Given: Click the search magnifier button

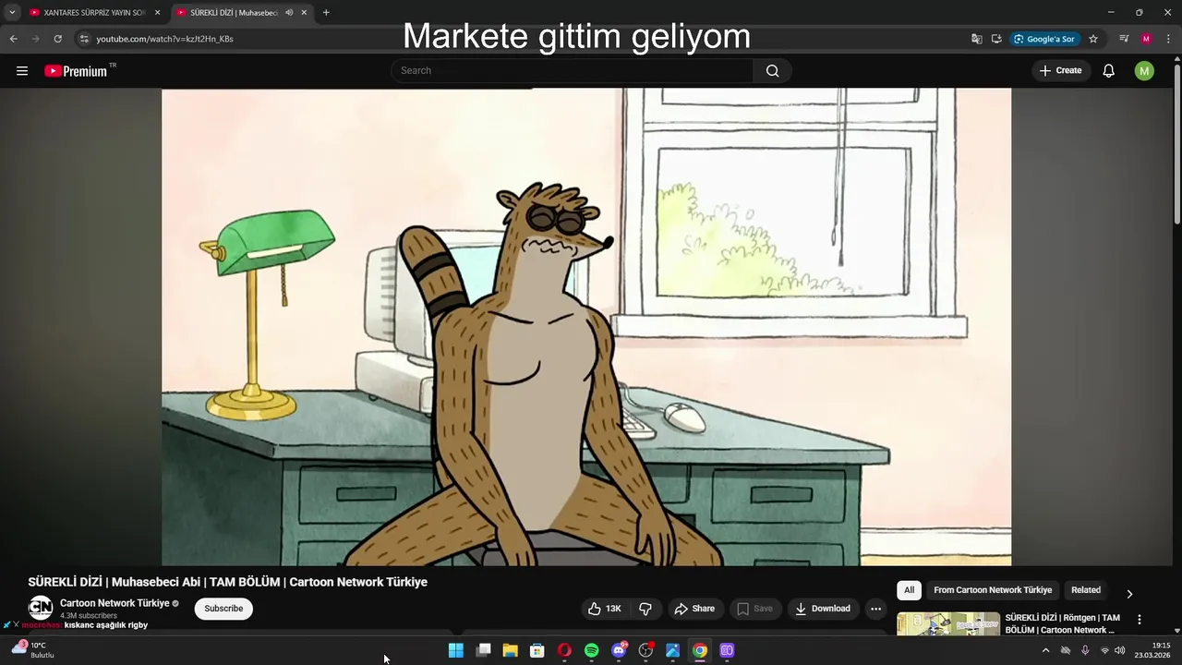Looking at the screenshot, I should [772, 71].
